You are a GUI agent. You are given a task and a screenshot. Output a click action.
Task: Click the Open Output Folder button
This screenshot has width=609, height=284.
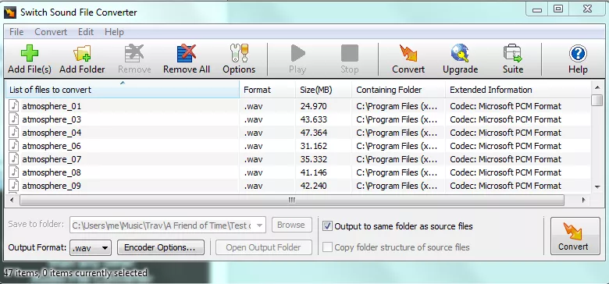(x=264, y=247)
